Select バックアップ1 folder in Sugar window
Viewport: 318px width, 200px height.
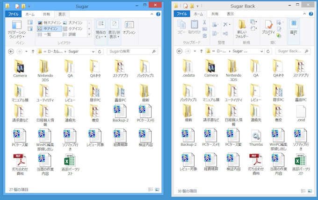(145, 69)
